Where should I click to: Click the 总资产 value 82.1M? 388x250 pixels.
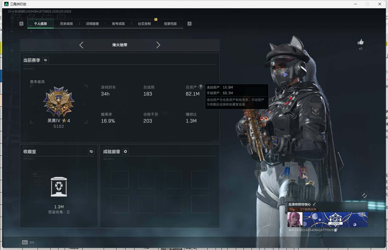(193, 94)
